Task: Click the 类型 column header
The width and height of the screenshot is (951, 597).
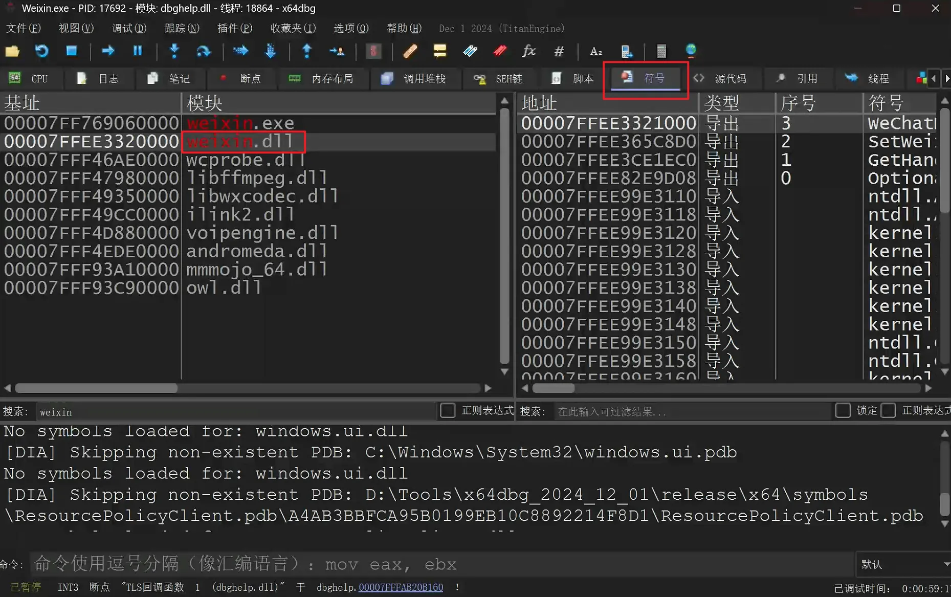Action: 737,103
